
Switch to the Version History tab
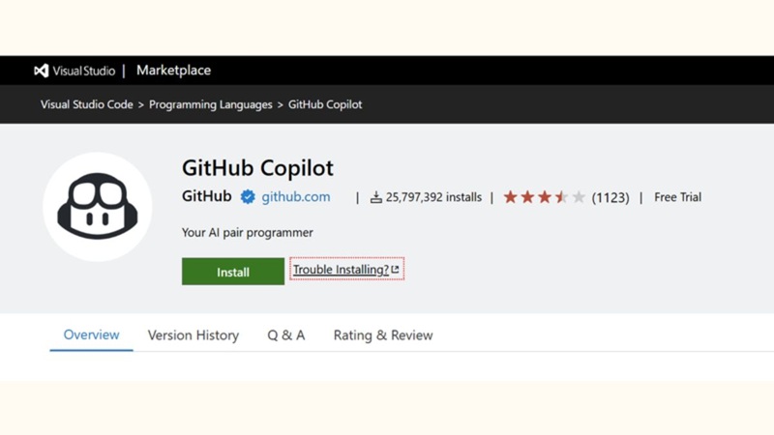pyautogui.click(x=193, y=335)
